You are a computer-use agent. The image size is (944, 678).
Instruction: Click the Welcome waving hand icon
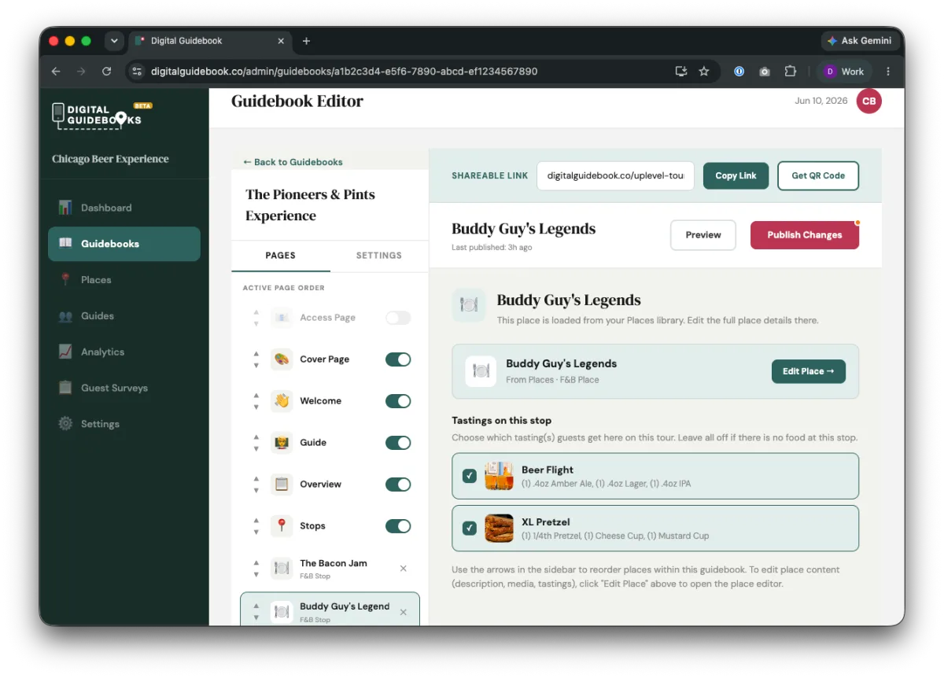(282, 401)
